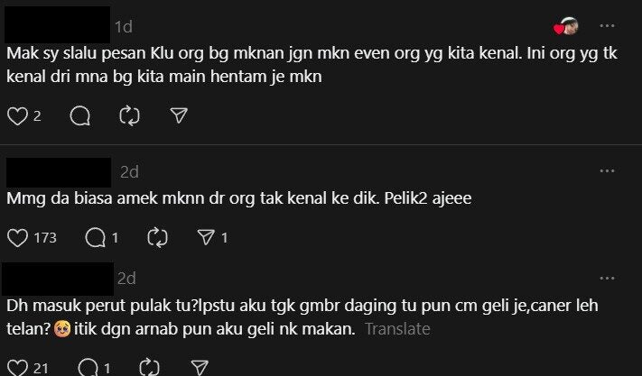
Task: Share the post with 173 likes
Action: (x=206, y=237)
